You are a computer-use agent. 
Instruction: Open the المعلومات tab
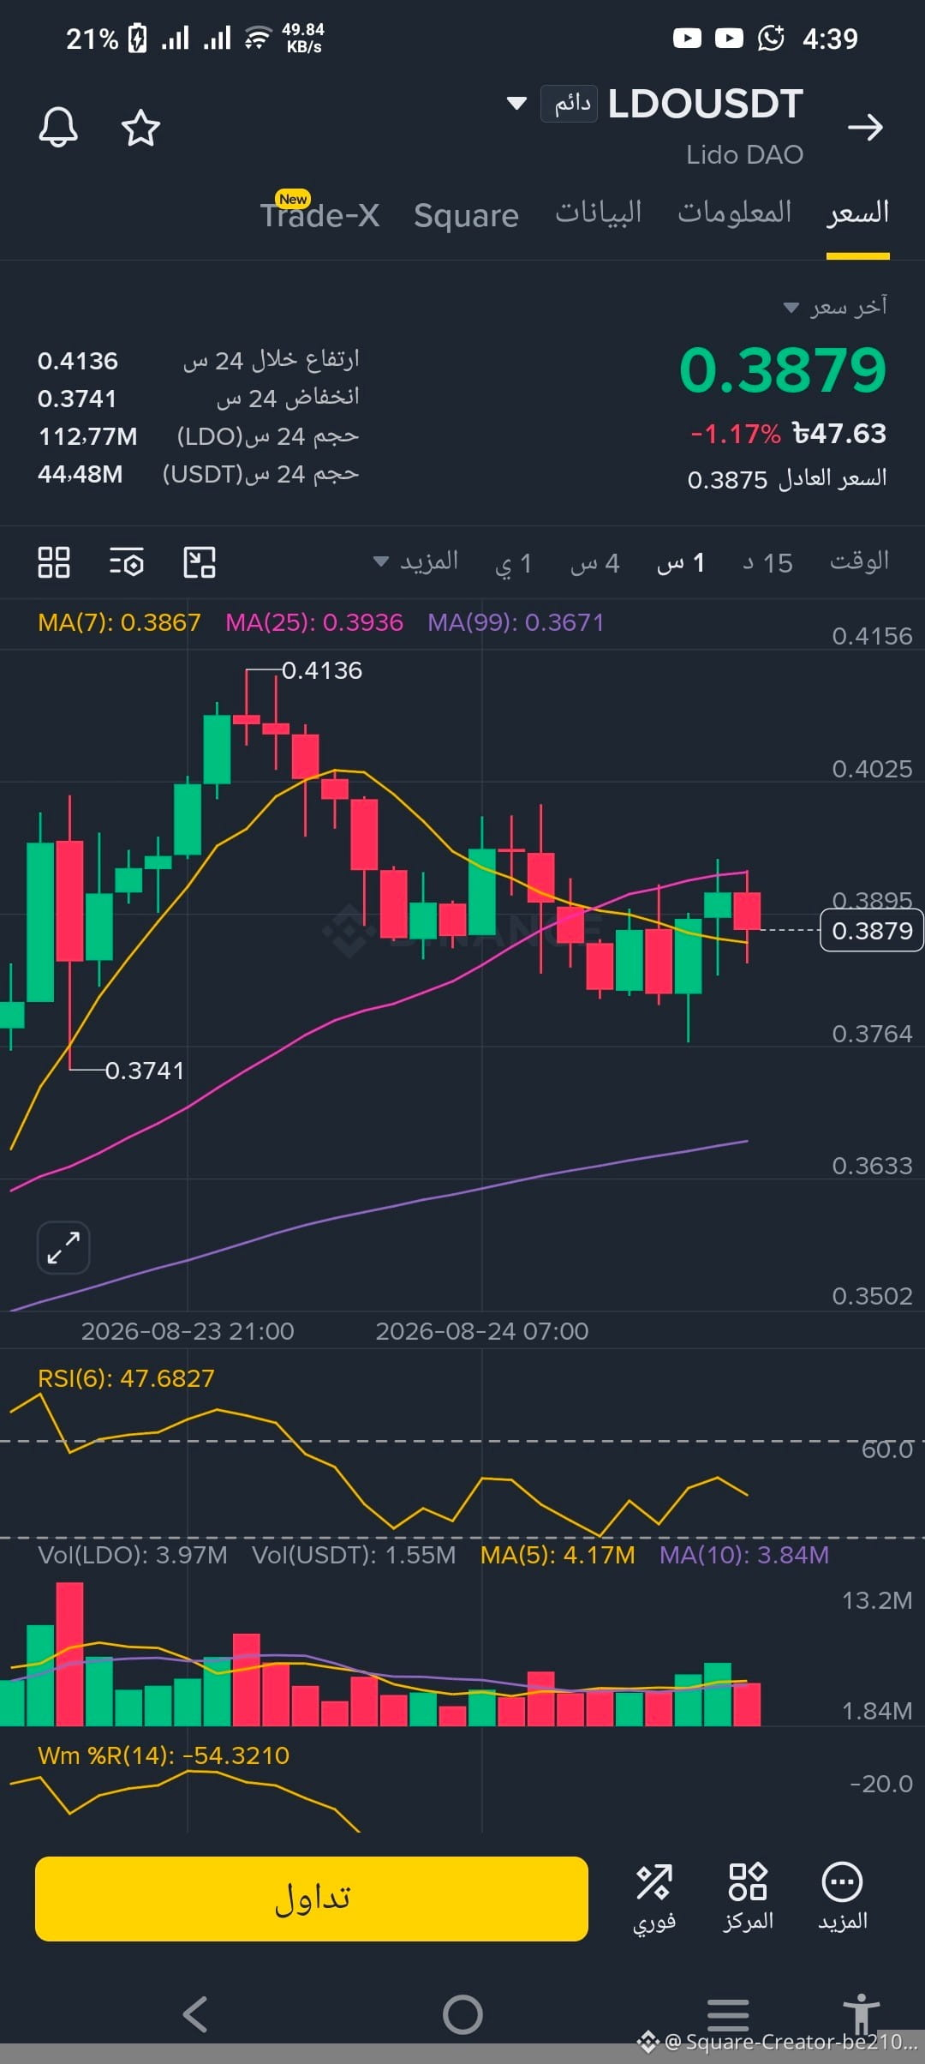(x=735, y=212)
